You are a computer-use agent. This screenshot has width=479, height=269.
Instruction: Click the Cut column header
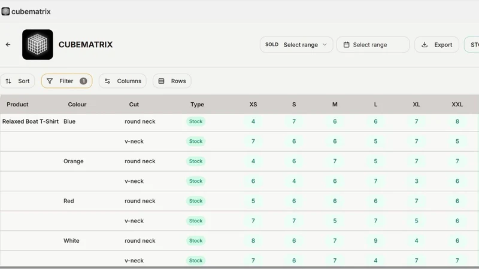pyautogui.click(x=134, y=104)
